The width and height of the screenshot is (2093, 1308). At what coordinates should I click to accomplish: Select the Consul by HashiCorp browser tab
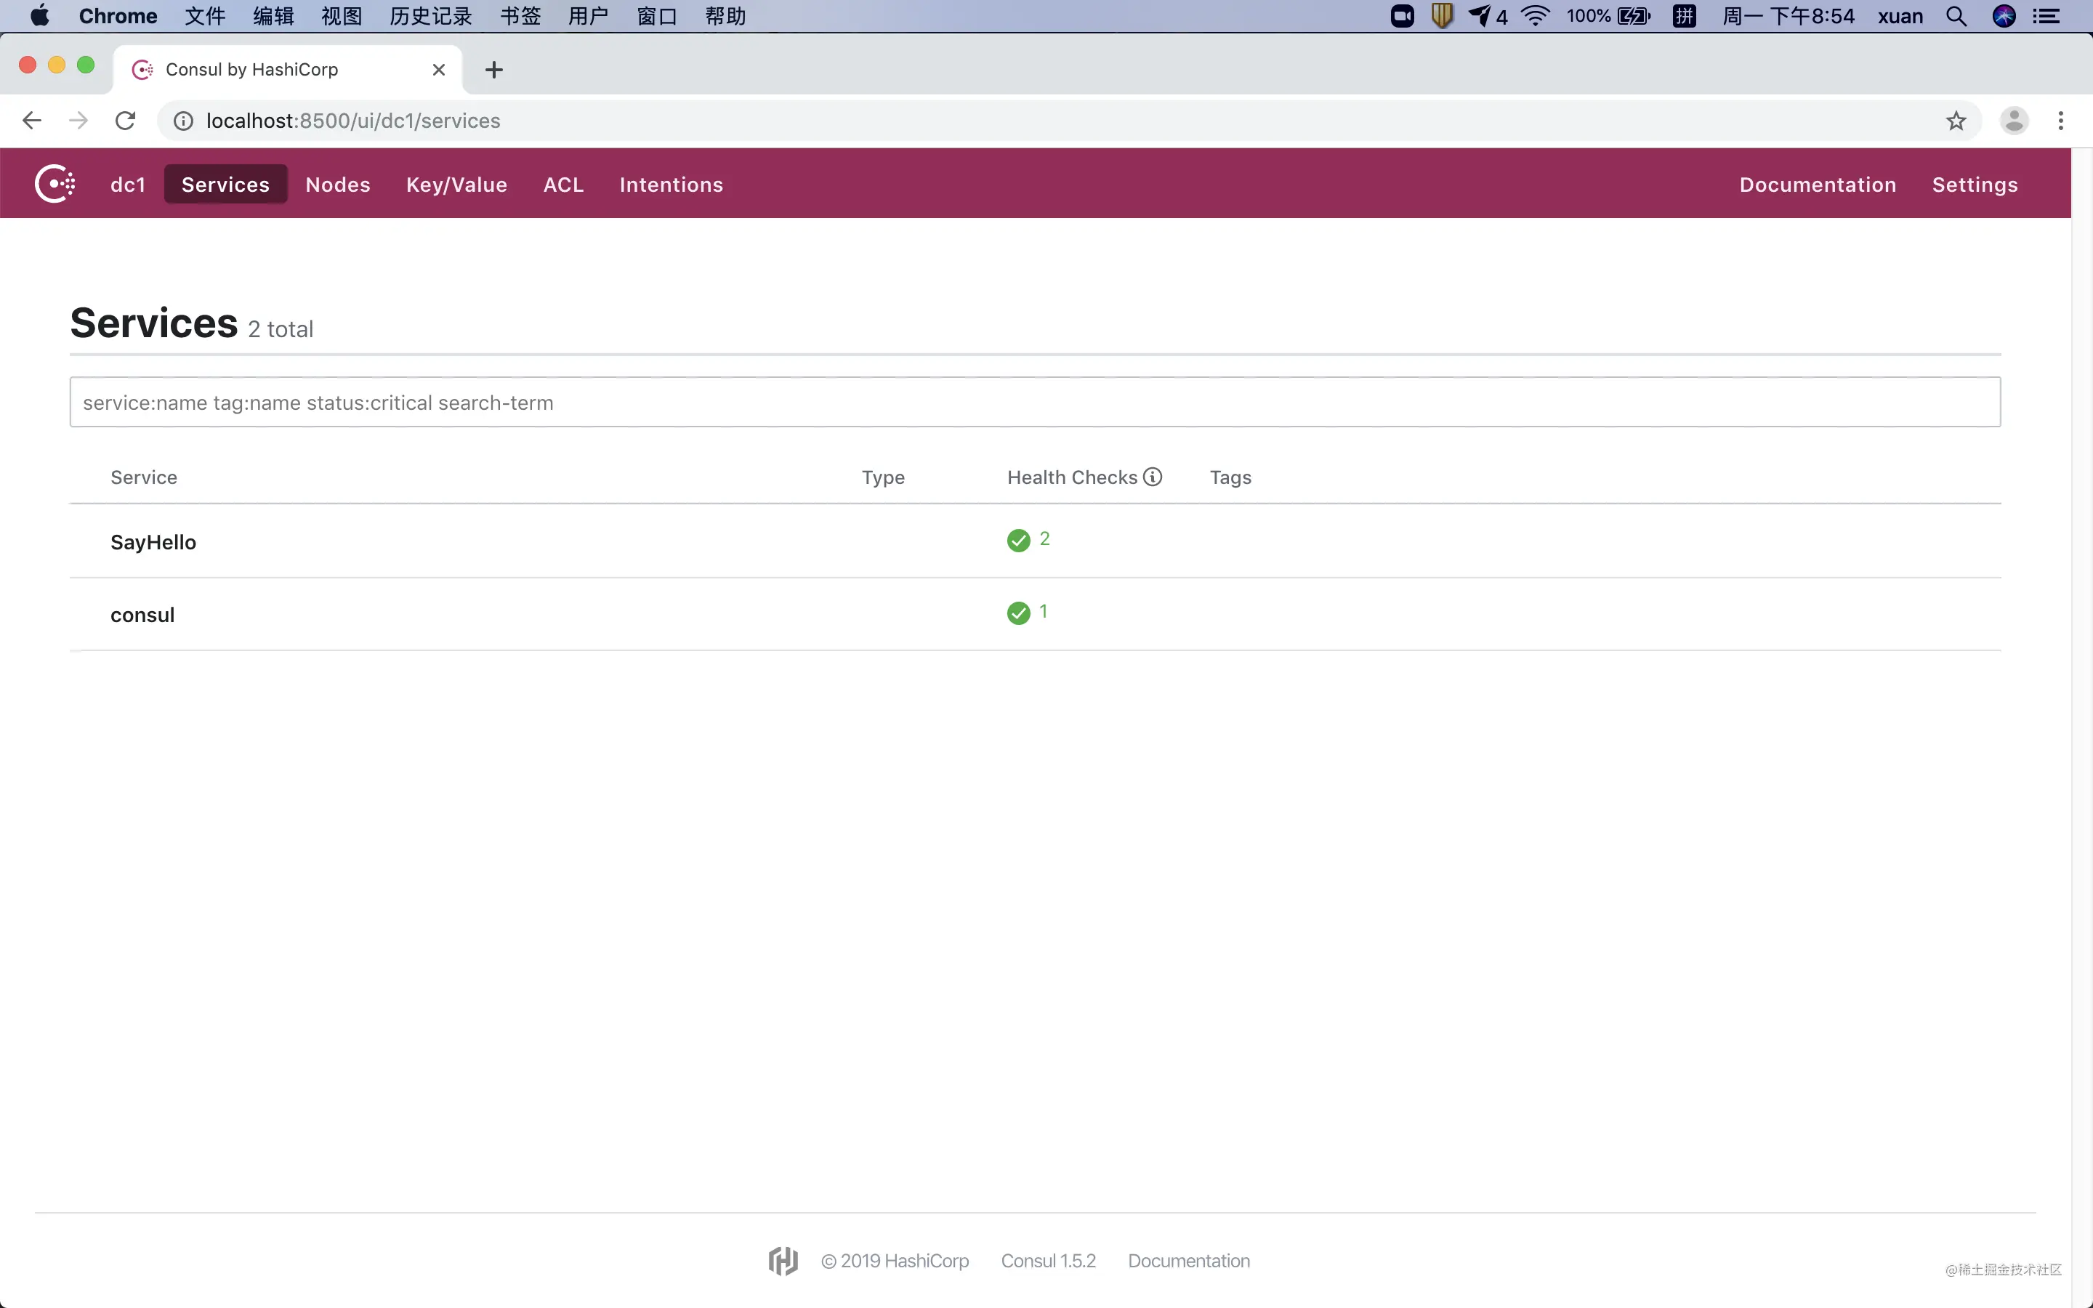287,69
